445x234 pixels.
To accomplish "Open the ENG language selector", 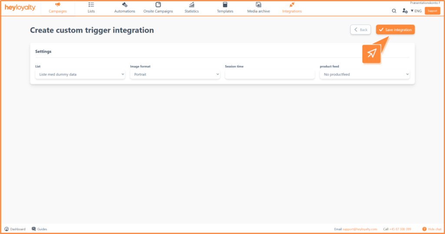I will pyautogui.click(x=416, y=11).
